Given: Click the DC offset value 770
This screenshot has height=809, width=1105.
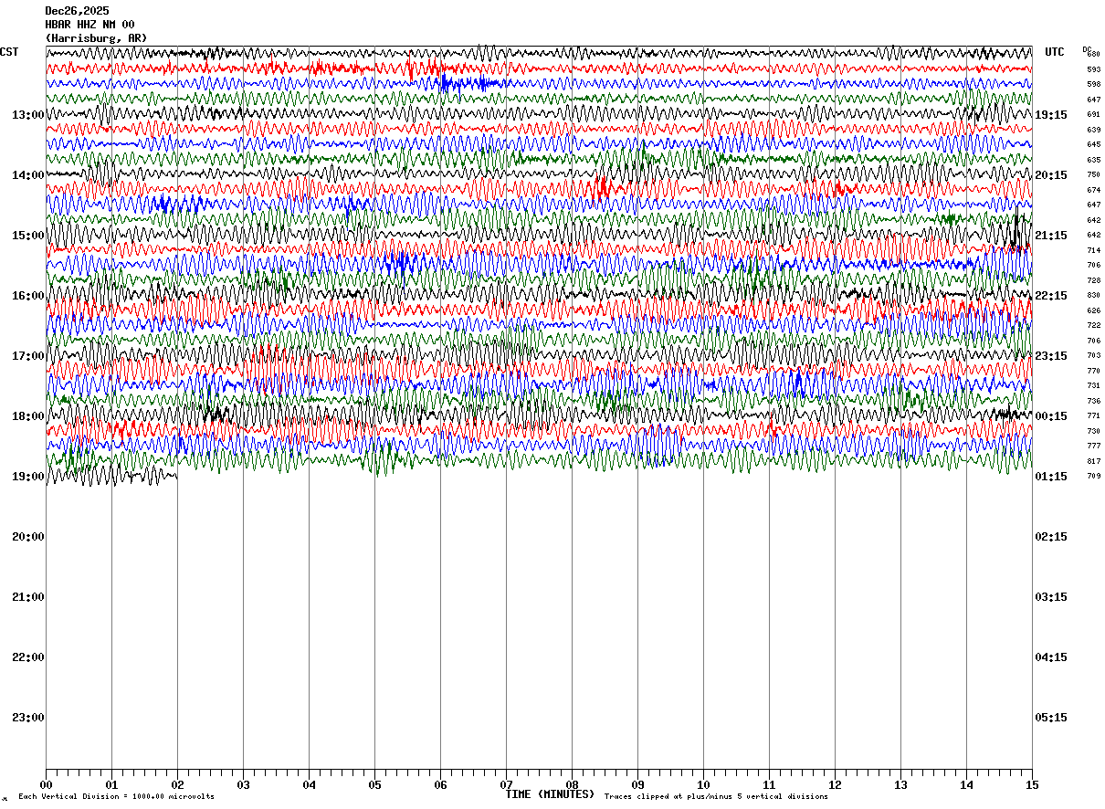Looking at the screenshot, I should tap(1093, 371).
